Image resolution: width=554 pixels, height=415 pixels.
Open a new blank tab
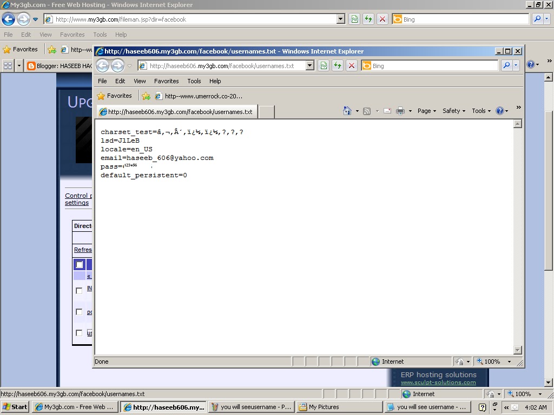[267, 112]
